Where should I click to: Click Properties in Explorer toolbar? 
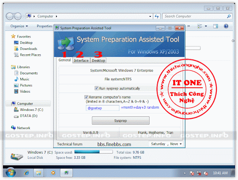click(45, 26)
